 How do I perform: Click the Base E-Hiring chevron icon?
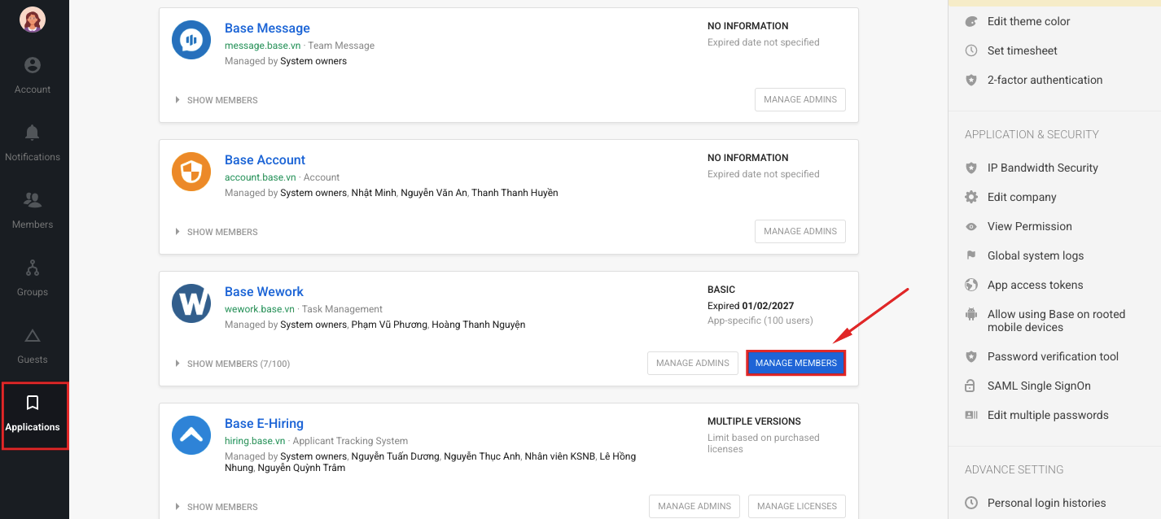coord(191,435)
